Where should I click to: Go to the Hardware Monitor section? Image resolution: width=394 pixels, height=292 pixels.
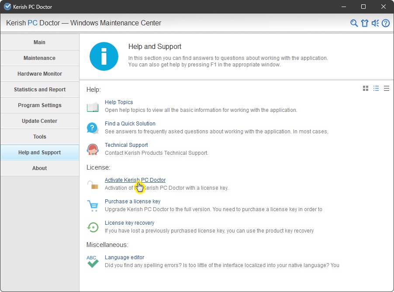click(x=39, y=74)
